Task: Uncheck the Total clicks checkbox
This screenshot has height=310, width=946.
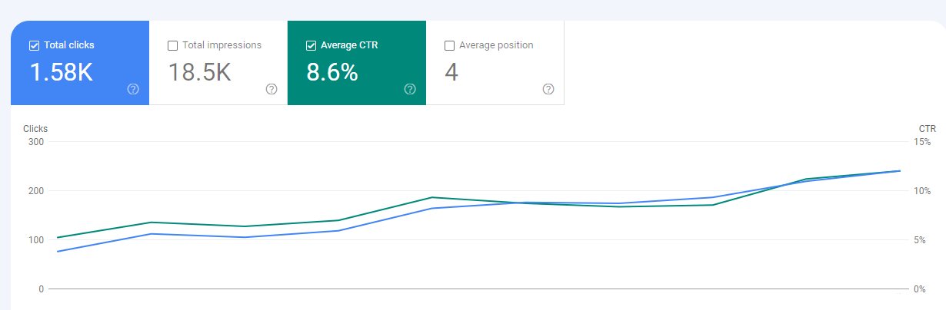Action: tap(34, 45)
